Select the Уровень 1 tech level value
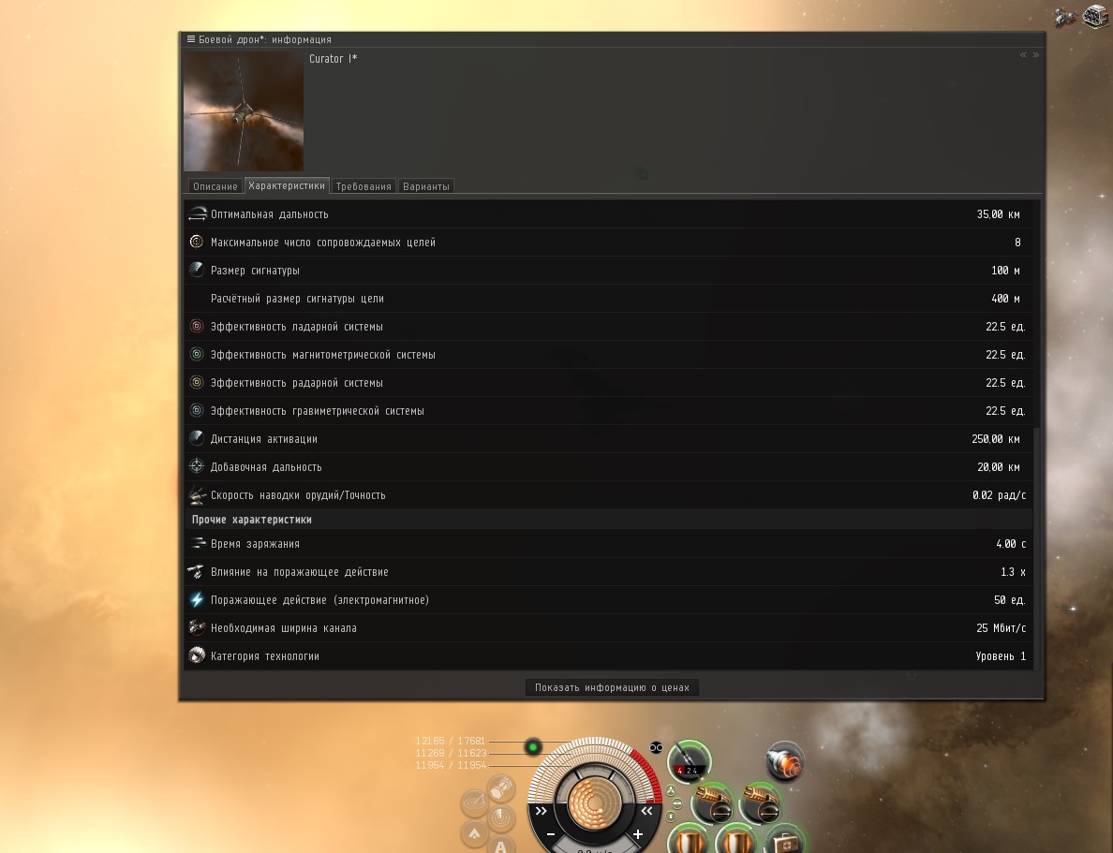The height and width of the screenshot is (853, 1113). tap(1001, 656)
